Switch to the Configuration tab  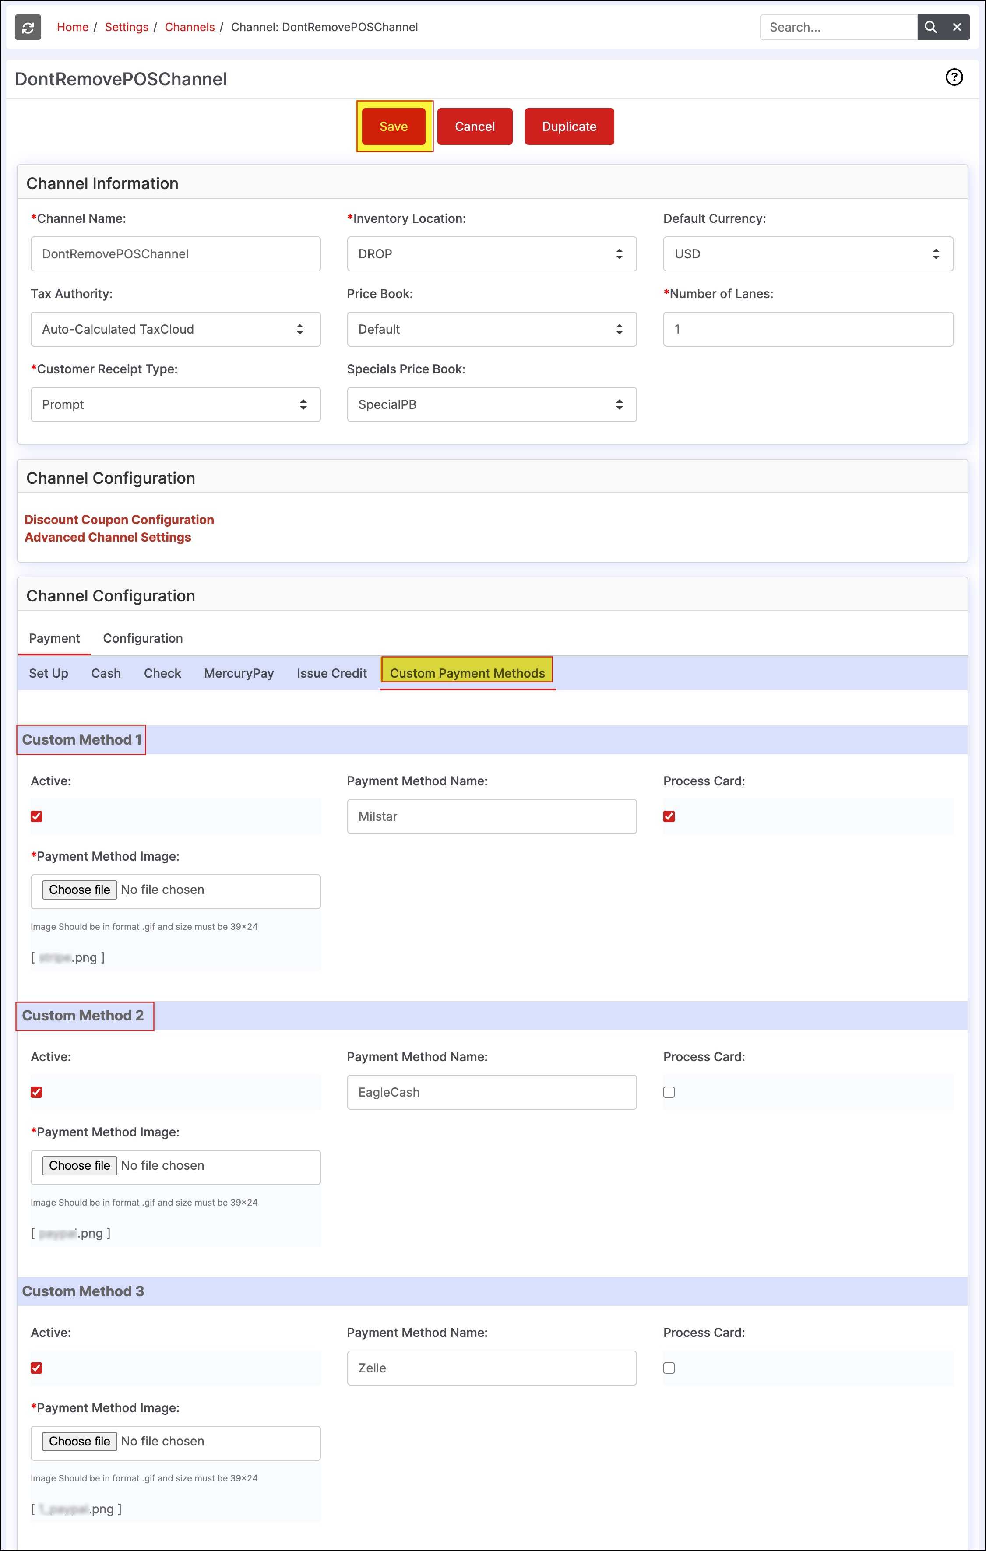[x=142, y=638]
